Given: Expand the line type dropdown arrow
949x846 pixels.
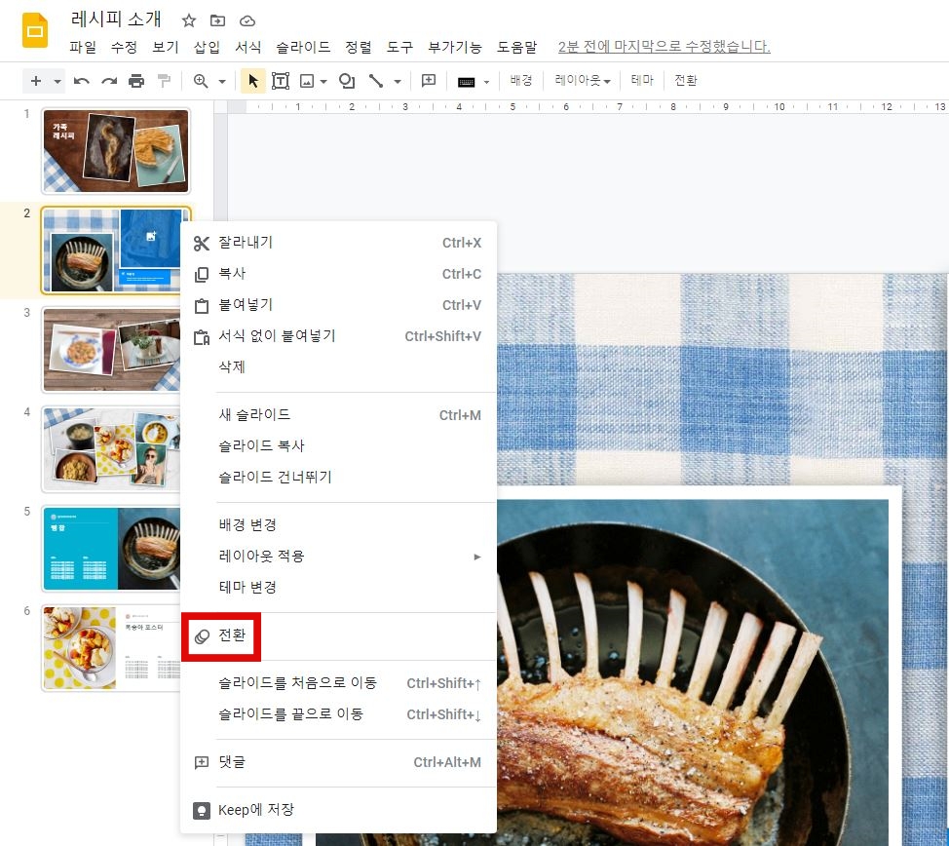Looking at the screenshot, I should 398,81.
